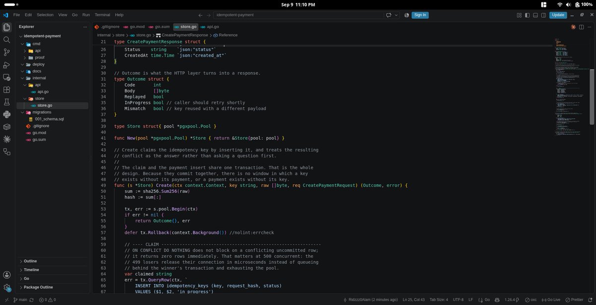Open the Testing flask icon view
Image resolution: width=596 pixels, height=305 pixels.
(6, 102)
